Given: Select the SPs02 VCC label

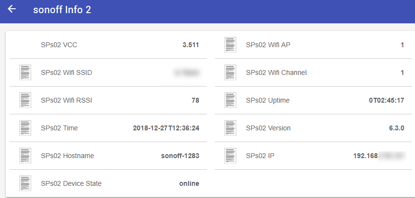Looking at the screenshot, I should pos(59,45).
